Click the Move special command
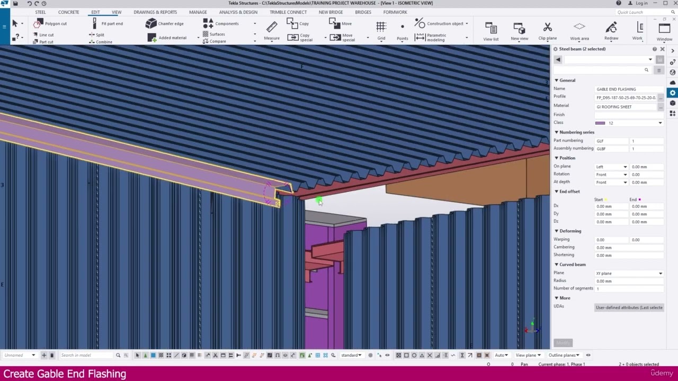678x381 pixels. click(342, 38)
